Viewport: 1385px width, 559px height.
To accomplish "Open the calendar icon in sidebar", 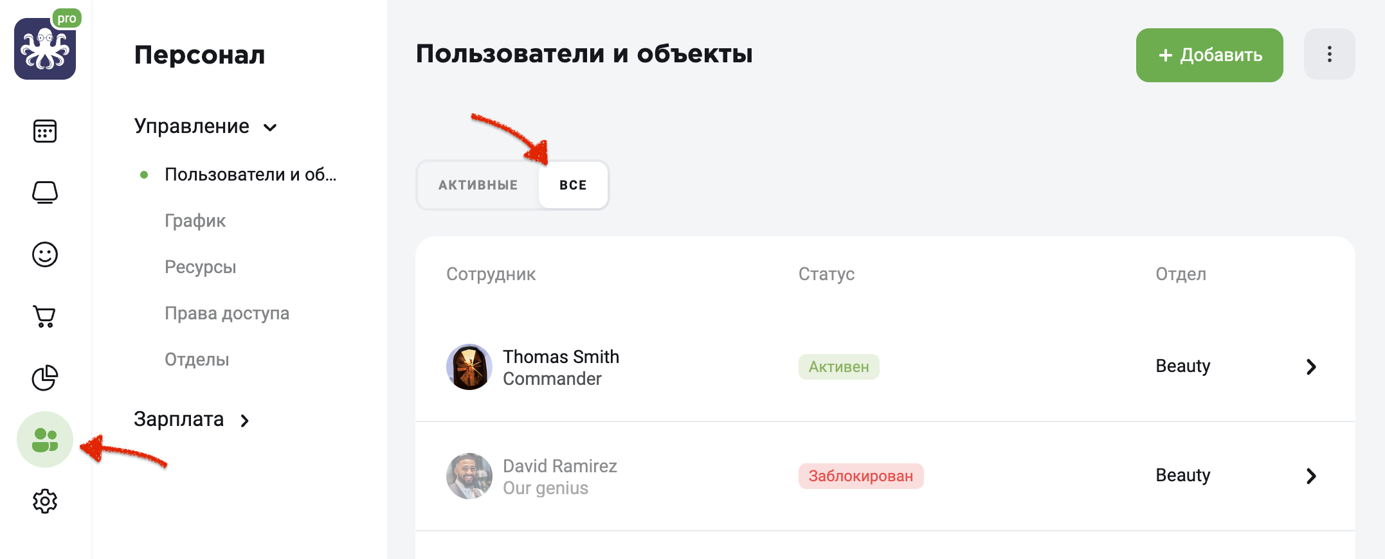I will coord(45,131).
